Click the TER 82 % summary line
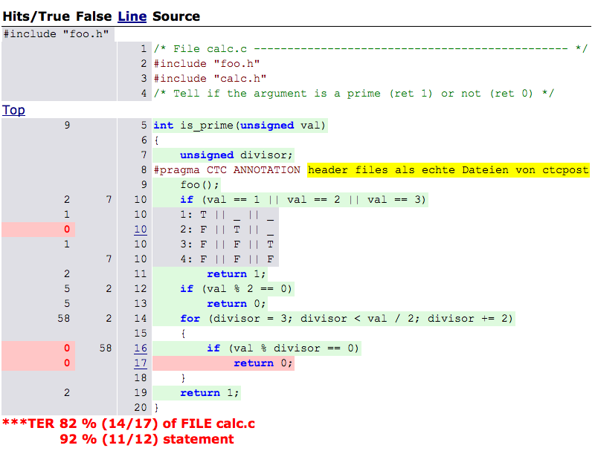Screen dimensions: 598x451 point(129,424)
